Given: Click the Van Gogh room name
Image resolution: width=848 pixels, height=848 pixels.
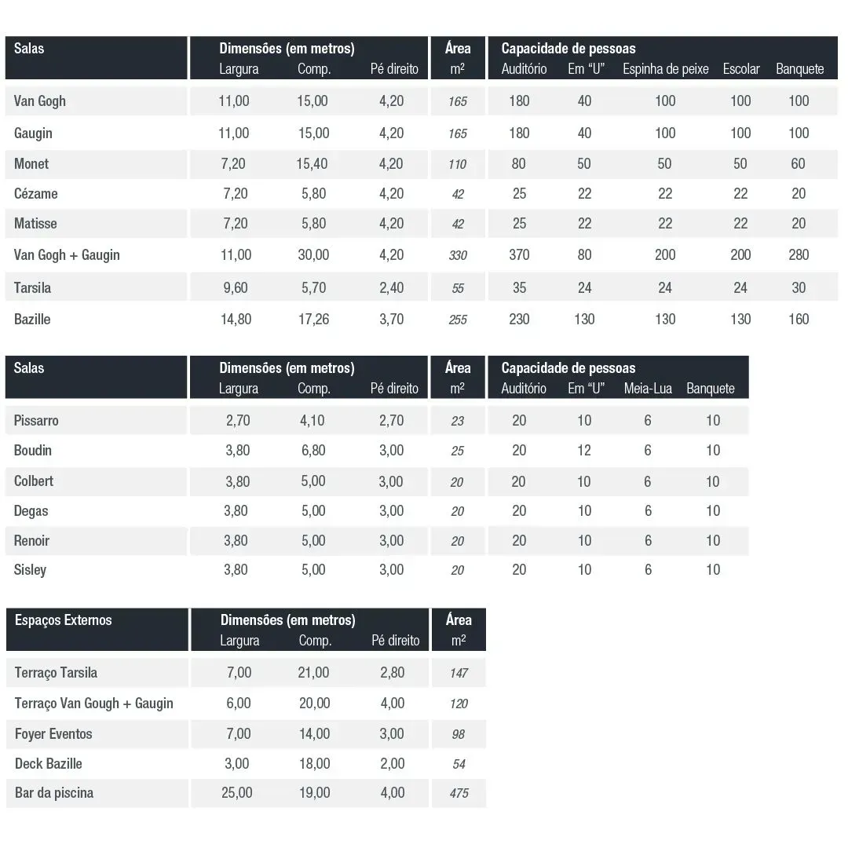Looking at the screenshot, I should [39, 101].
